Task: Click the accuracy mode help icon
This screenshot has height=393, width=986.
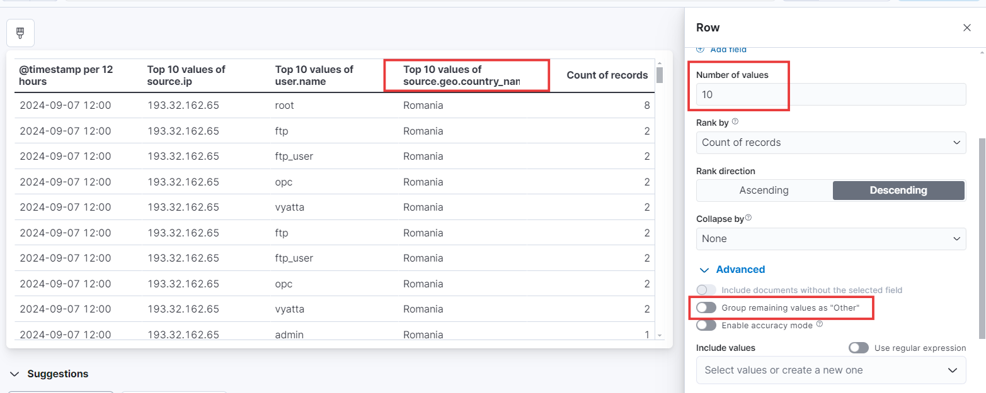Action: (x=820, y=324)
